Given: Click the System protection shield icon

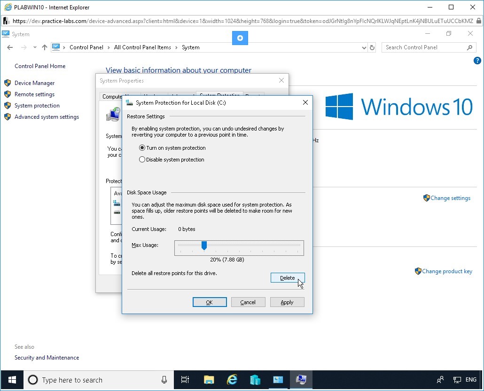Looking at the screenshot, I should tap(8, 106).
